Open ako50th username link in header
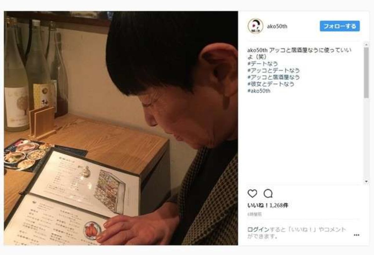Screen dimensions: 374x255 click(x=277, y=27)
